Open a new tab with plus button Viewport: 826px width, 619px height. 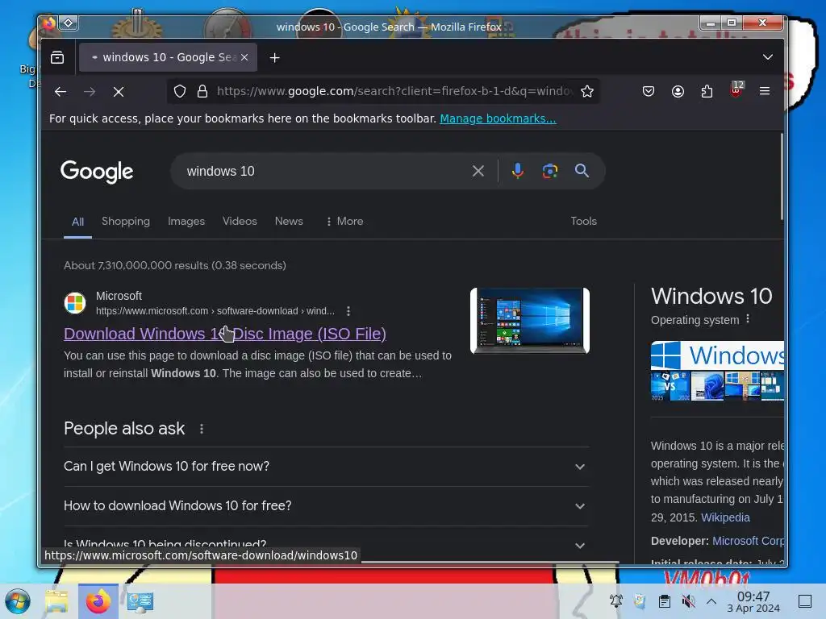[274, 58]
